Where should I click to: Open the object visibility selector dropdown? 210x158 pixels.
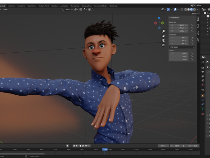tap(163, 10)
